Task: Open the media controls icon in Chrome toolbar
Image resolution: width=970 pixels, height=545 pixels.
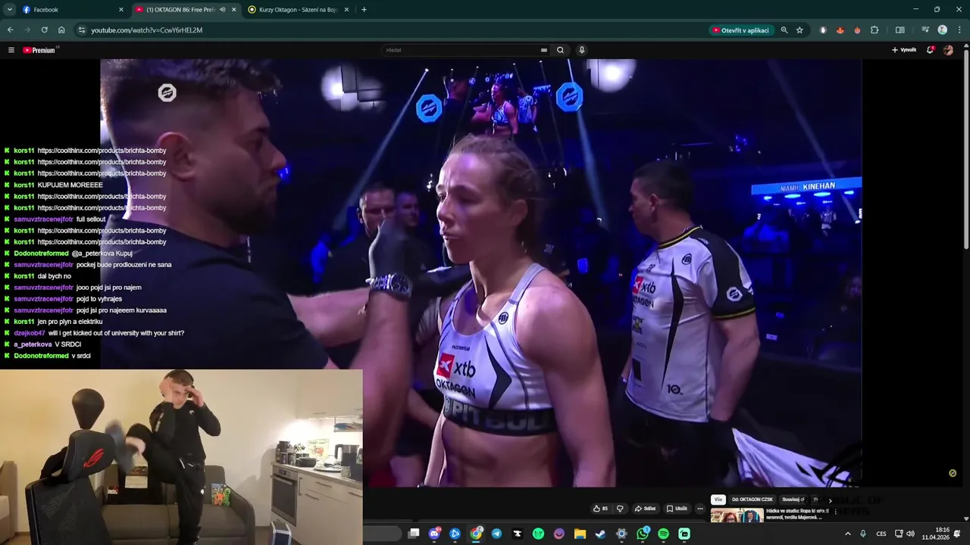Action: coord(925,30)
